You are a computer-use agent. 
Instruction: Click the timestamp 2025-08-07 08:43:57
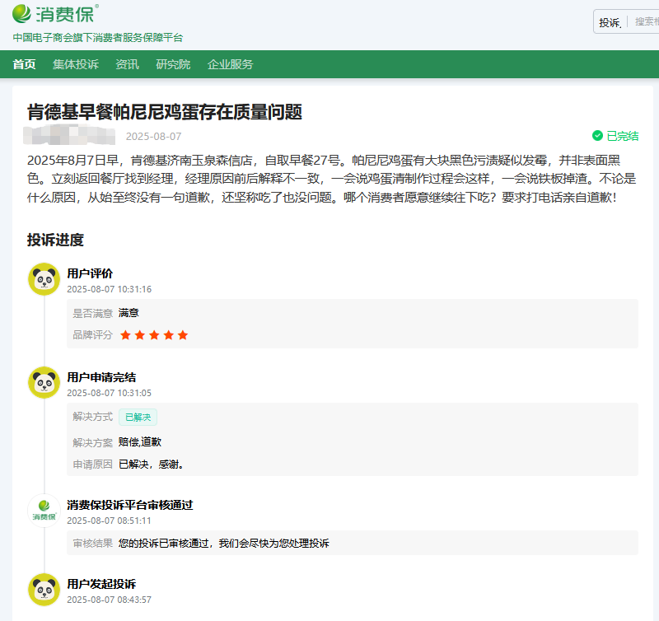pyautogui.click(x=110, y=600)
